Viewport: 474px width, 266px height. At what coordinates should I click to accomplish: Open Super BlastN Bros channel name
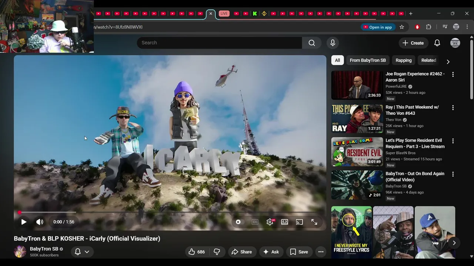click(x=400, y=153)
